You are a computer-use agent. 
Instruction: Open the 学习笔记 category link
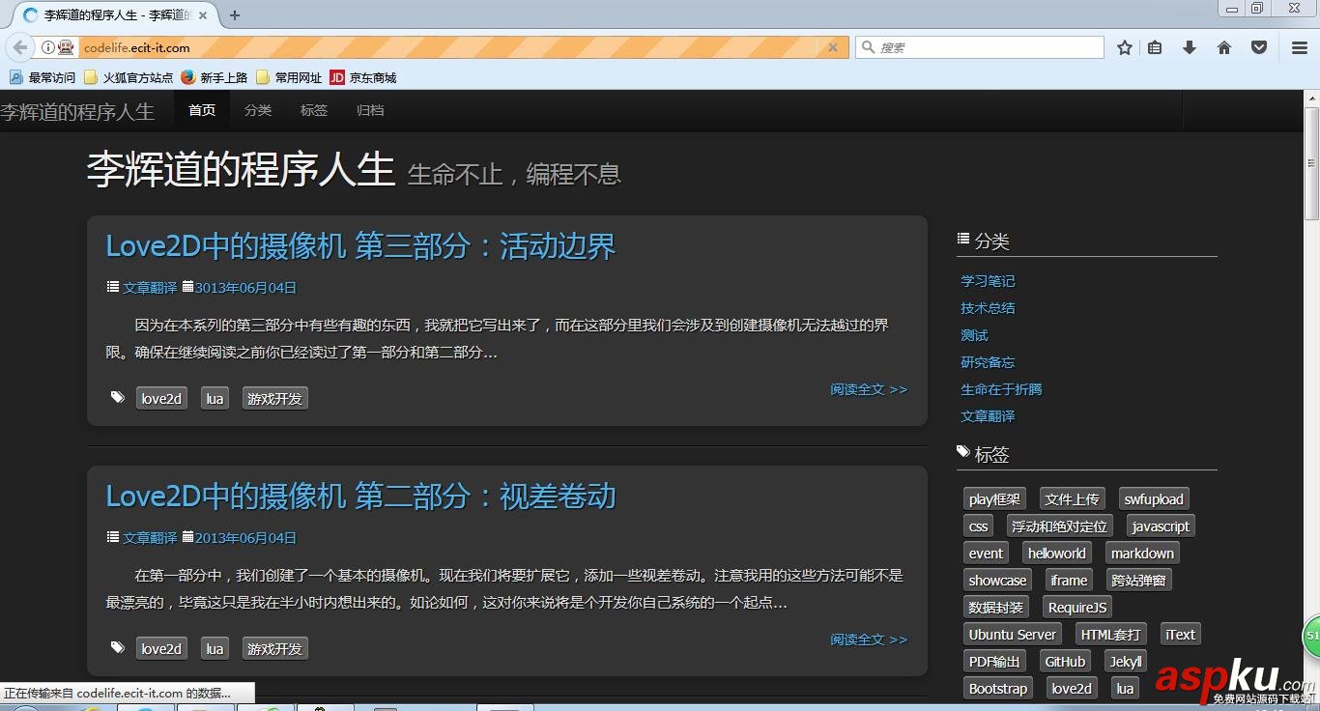tap(987, 280)
